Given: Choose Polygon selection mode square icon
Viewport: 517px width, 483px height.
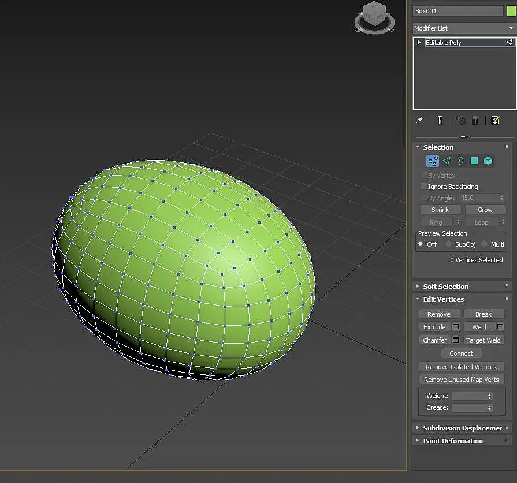Looking at the screenshot, I should 474,161.
